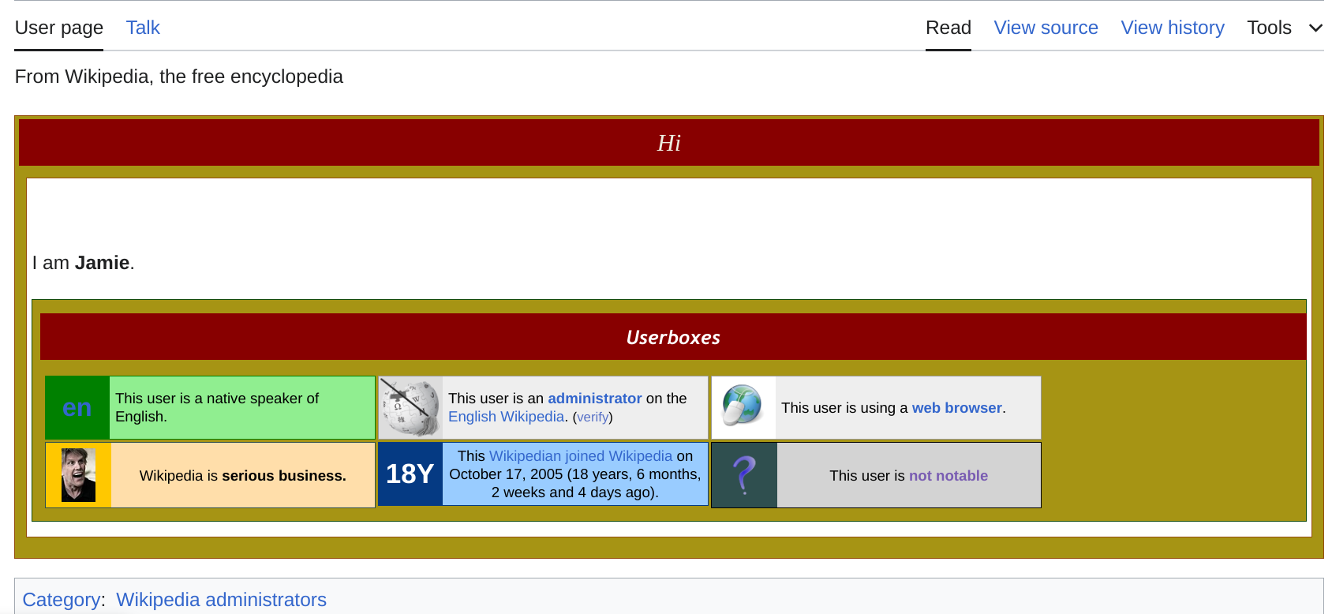
Task: Click the angry face photo in serious business userbox
Action: pos(78,475)
